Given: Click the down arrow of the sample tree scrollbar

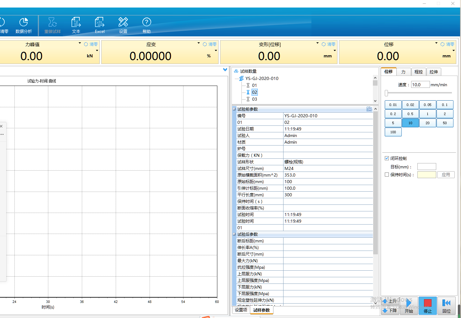Looking at the screenshot, I should point(375,101).
